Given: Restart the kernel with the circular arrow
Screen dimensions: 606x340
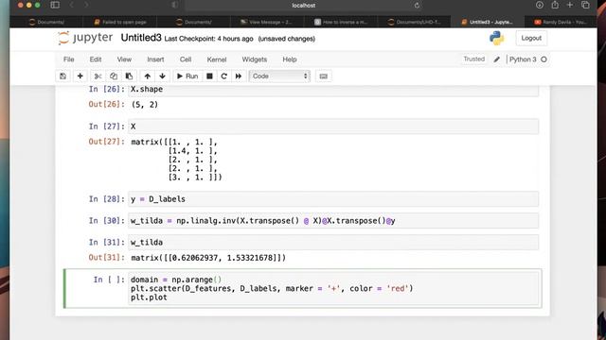Looking at the screenshot, I should point(223,76).
